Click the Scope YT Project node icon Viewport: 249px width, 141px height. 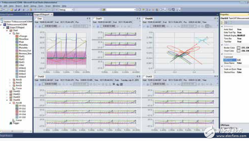point(8,27)
